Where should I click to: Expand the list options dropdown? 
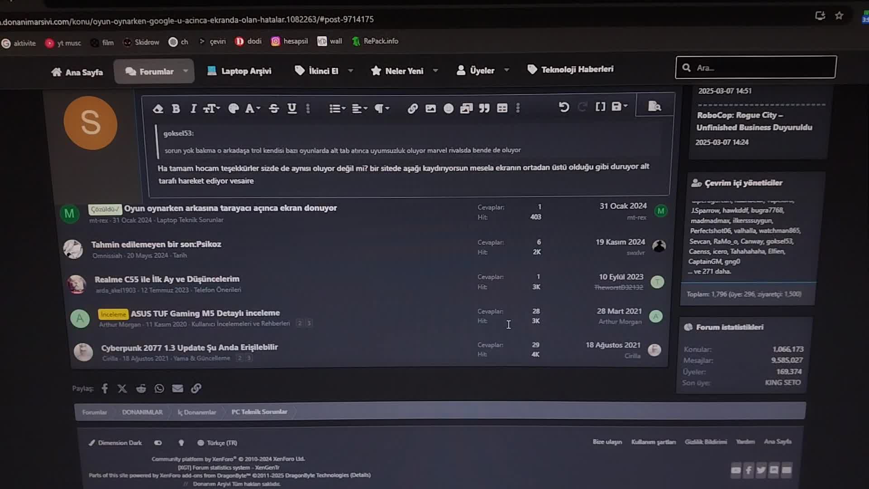tap(337, 109)
